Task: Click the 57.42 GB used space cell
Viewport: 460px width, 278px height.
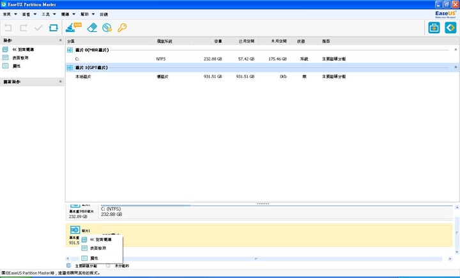Action: coord(246,59)
